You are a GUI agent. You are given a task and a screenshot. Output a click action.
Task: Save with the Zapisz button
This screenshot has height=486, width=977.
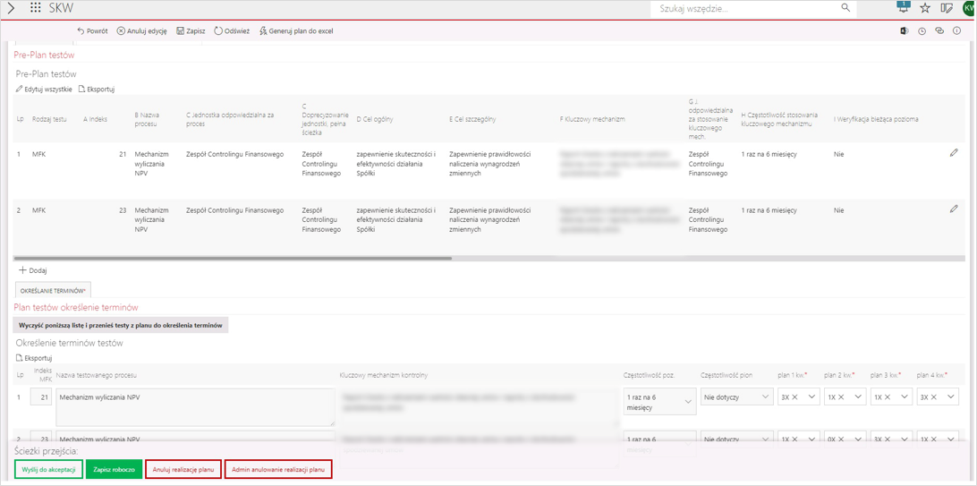tap(191, 30)
